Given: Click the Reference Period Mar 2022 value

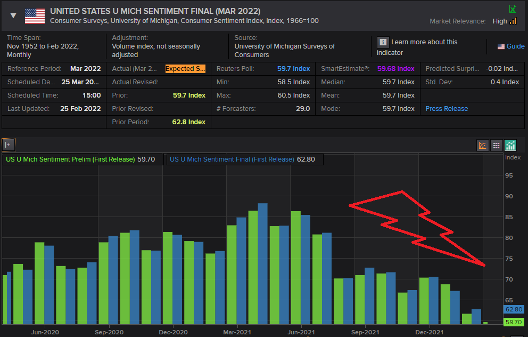Looking at the screenshot, I should (x=86, y=69).
